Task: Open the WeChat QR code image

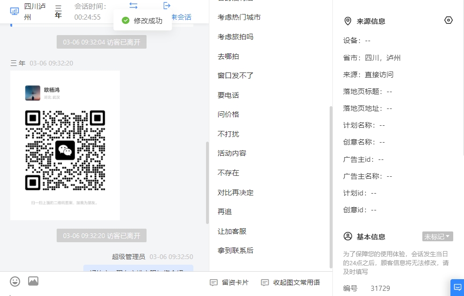Action: 65,145
